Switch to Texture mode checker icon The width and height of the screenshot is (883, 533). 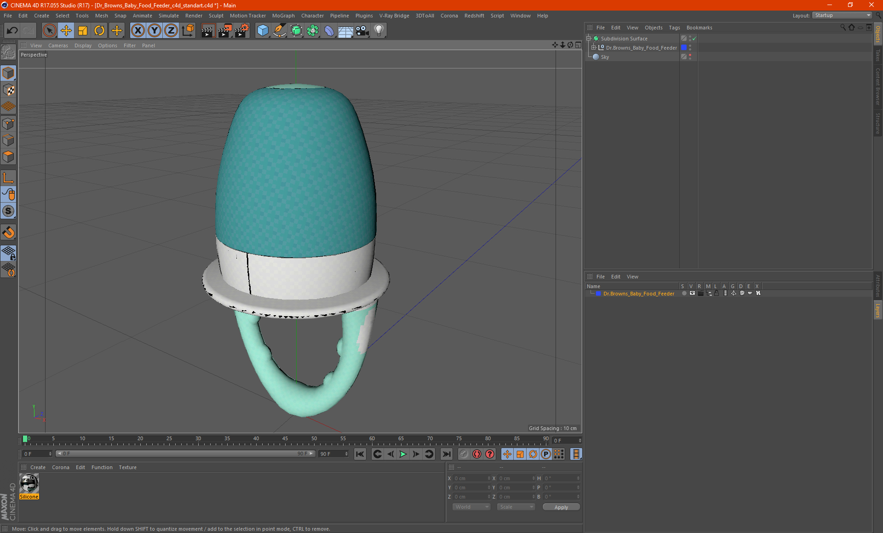coord(8,90)
